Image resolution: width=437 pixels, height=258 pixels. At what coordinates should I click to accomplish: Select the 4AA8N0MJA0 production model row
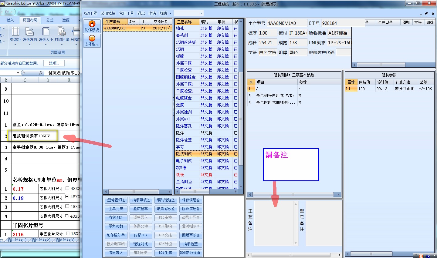point(137,28)
